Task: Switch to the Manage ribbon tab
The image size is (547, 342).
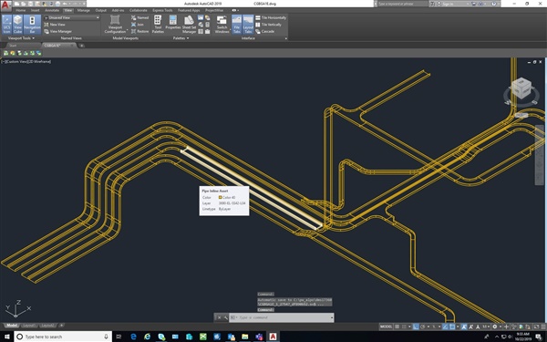Action: click(83, 10)
